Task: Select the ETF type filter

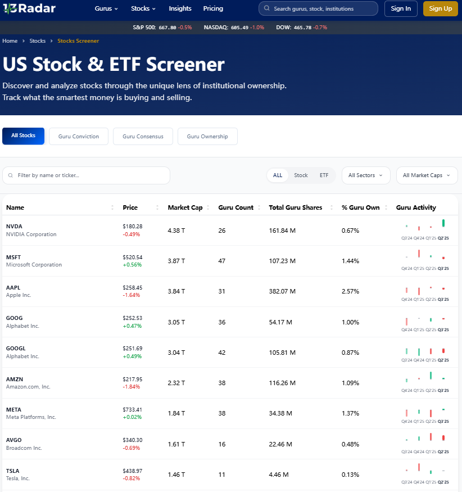Action: (x=324, y=175)
